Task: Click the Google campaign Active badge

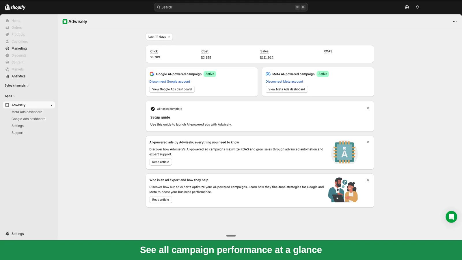Action: tap(210, 74)
